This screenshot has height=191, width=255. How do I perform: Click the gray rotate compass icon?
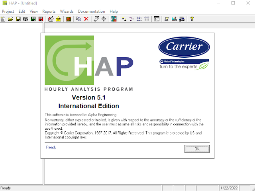(104, 19)
